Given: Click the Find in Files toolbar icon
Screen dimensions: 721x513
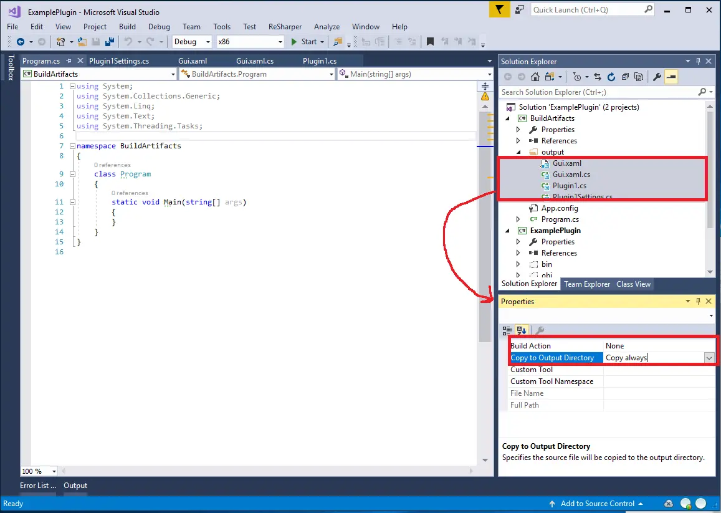Looking at the screenshot, I should (338, 42).
